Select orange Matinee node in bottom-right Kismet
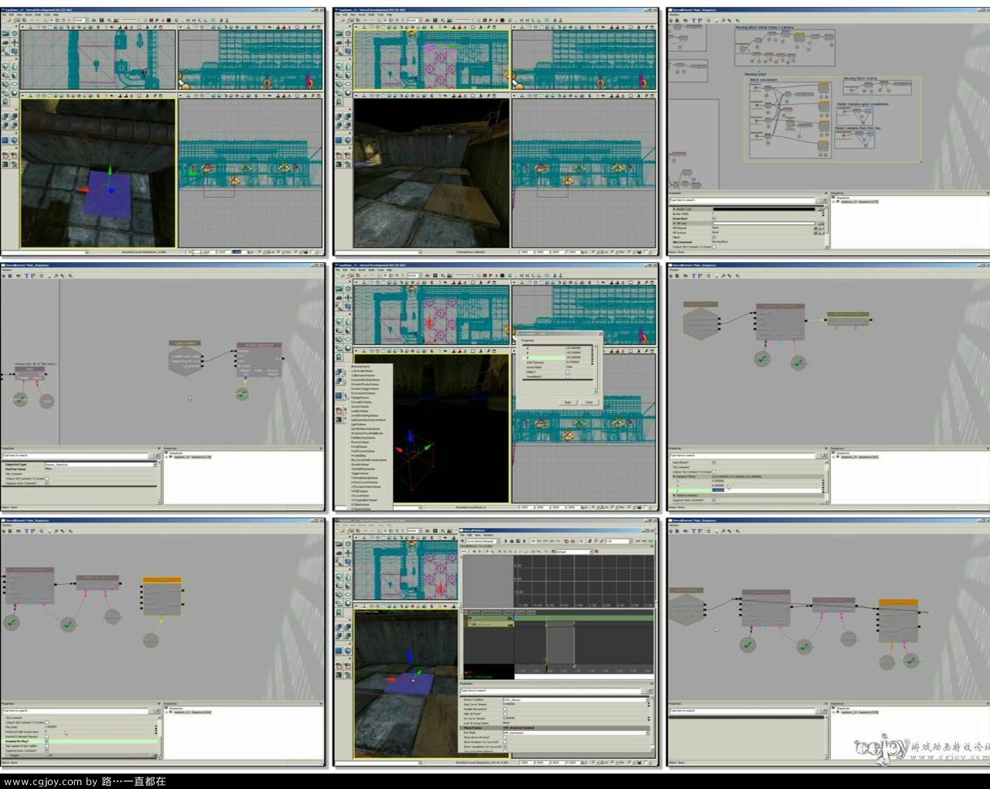Screen dimensions: 990x789 [x=898, y=621]
